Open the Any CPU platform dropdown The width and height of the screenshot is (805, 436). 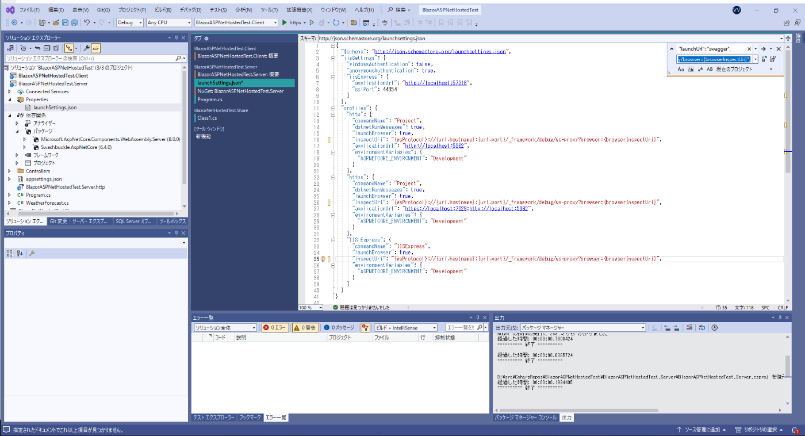[168, 22]
